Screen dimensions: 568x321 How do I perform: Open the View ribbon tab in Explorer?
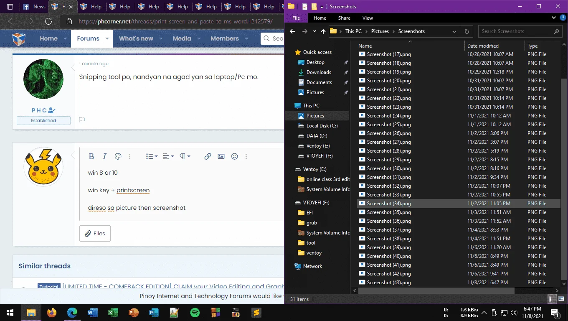point(368,18)
